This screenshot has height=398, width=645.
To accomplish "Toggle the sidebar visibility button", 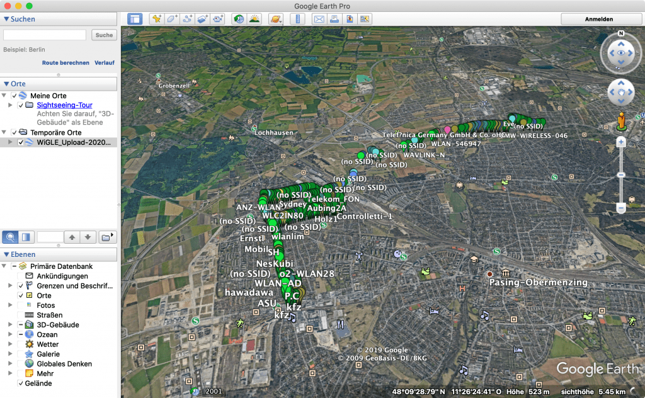I will [x=135, y=19].
